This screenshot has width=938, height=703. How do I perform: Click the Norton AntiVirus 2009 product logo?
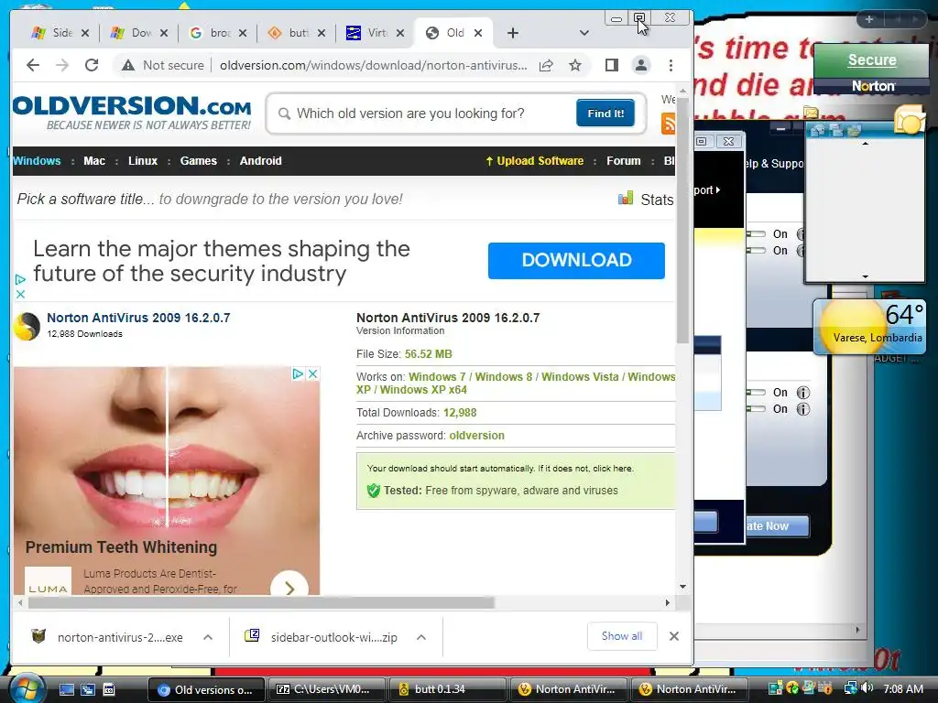tap(27, 327)
